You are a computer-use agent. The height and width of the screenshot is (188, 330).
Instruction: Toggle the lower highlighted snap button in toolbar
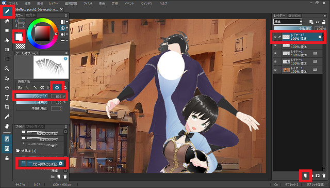[7, 149]
